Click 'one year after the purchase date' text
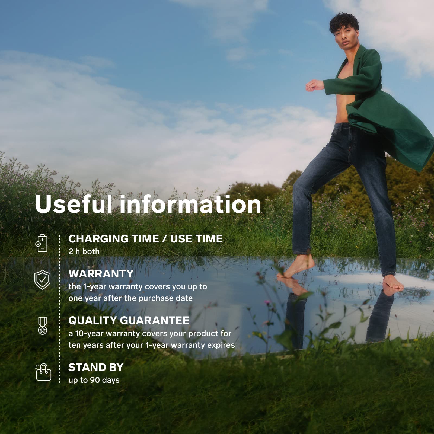Viewport: 434px width, 434px height. 130,298
